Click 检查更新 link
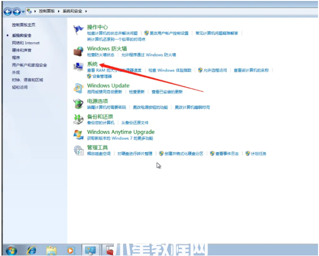 coord(137,92)
